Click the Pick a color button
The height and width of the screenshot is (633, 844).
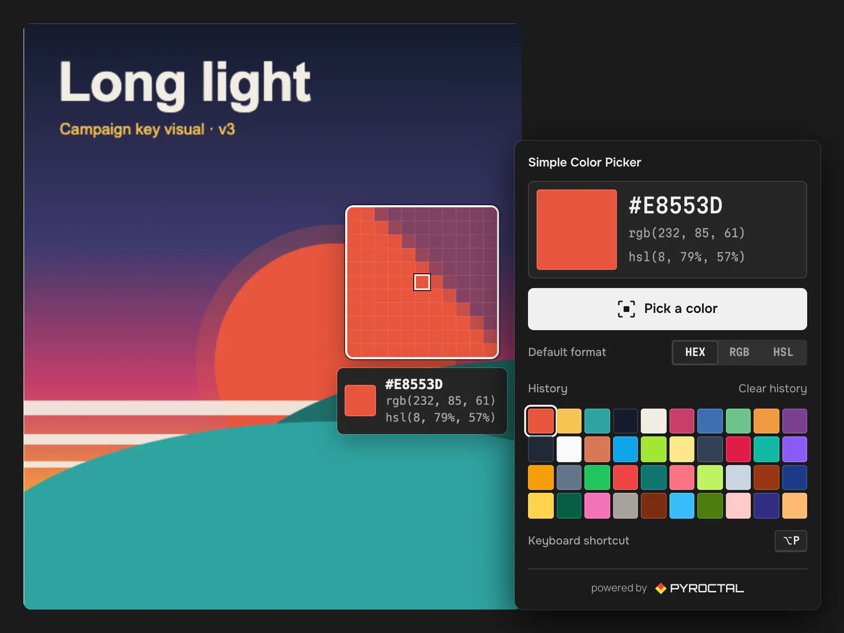(667, 309)
